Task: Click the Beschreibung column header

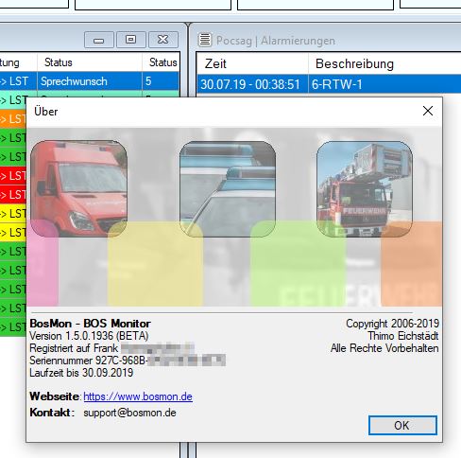Action: tap(384, 63)
